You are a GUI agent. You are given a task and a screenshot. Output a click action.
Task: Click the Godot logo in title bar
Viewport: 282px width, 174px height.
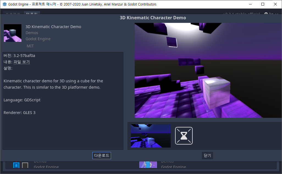pyautogui.click(x=5, y=4)
